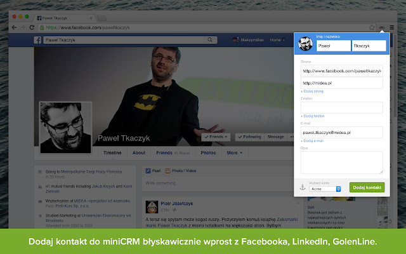Click the Post option in the composer

[153, 171]
